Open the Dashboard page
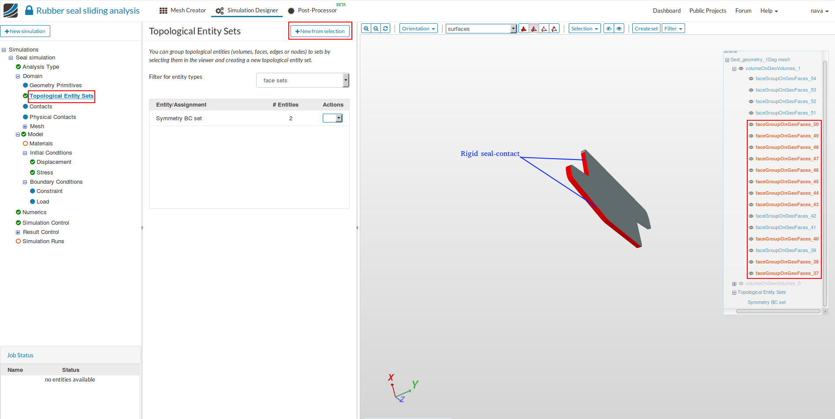The image size is (835, 419). point(667,11)
